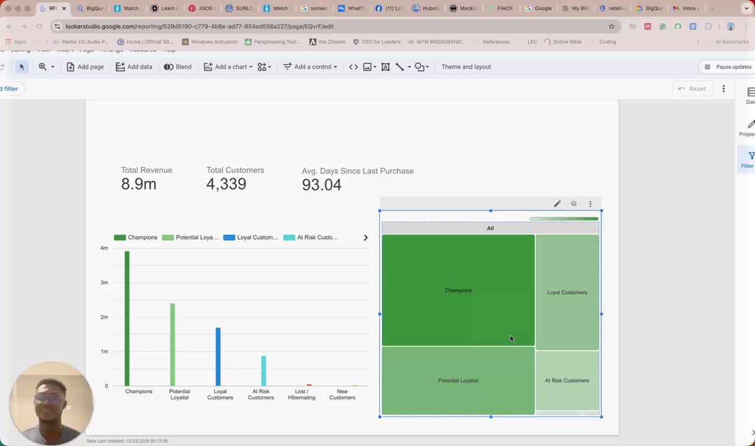Click the URL embed code icon
This screenshot has width=755, height=446.
tap(354, 67)
